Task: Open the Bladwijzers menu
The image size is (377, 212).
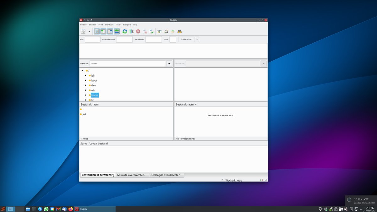Action: [127, 24]
